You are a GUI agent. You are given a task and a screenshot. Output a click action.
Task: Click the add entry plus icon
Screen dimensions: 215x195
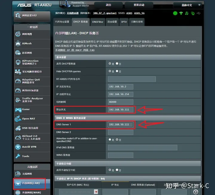pyautogui.click(x=196, y=192)
